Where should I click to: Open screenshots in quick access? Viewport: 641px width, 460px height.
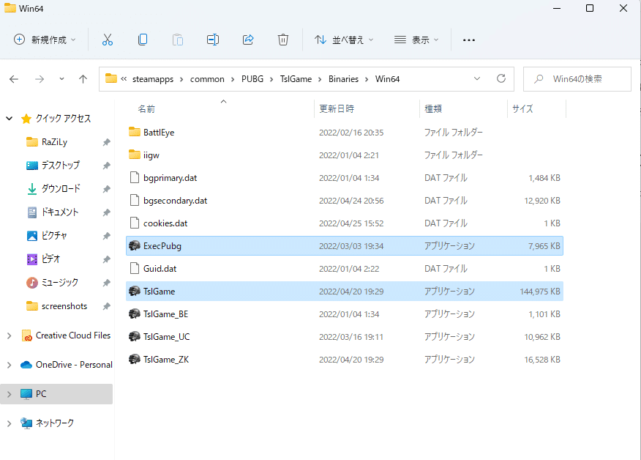pyautogui.click(x=64, y=306)
